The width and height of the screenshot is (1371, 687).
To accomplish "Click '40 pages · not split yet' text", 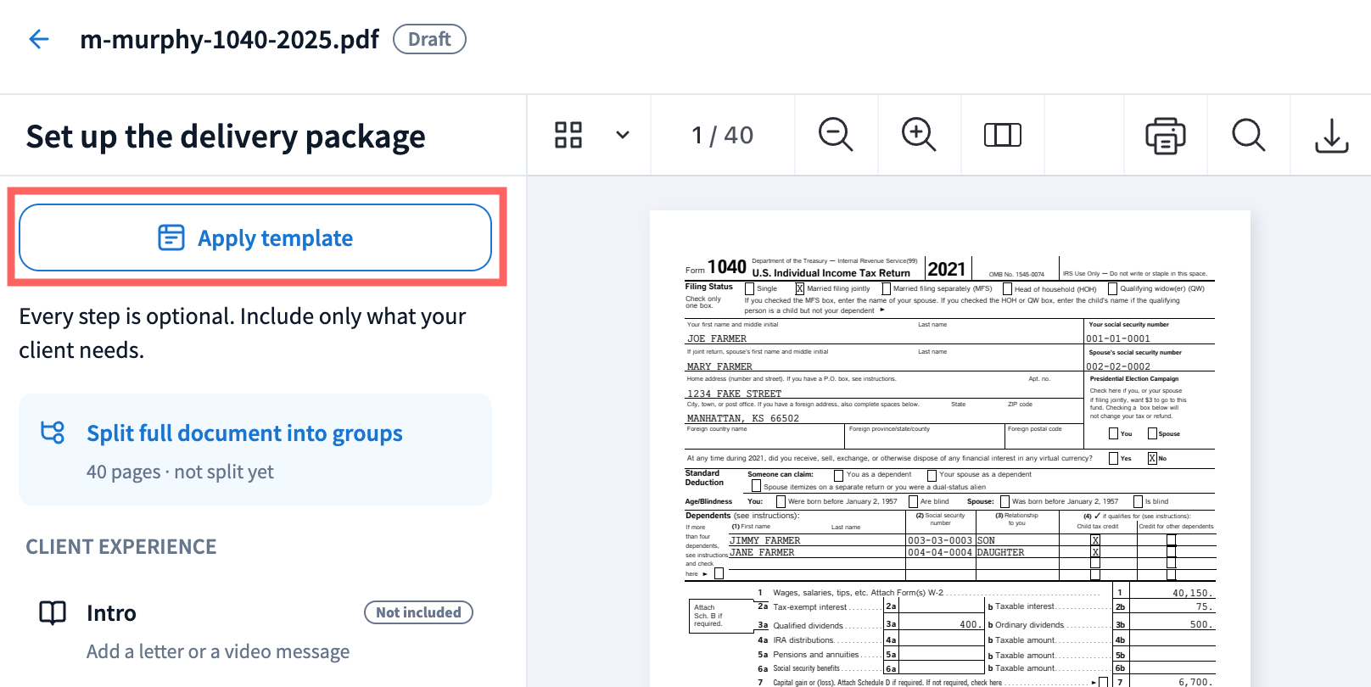I will (180, 472).
